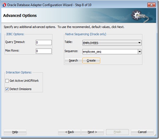Enable the Get Active UnitOfWork checkbox
Image resolution: width=159 pixels, height=139 pixels.
(x=7, y=81)
